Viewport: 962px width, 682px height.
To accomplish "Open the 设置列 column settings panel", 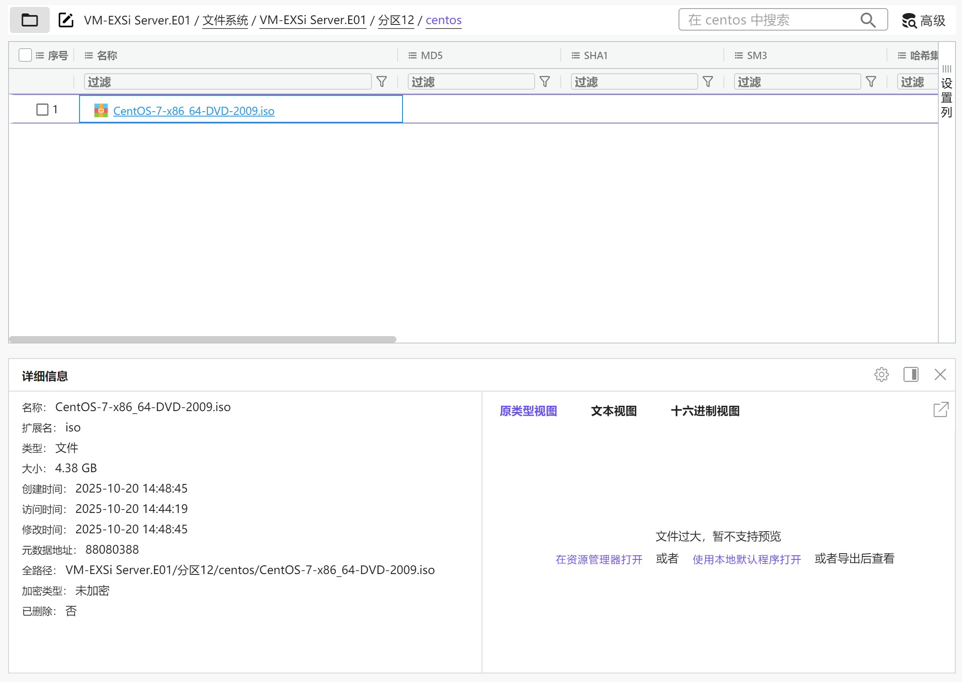I will pyautogui.click(x=946, y=92).
